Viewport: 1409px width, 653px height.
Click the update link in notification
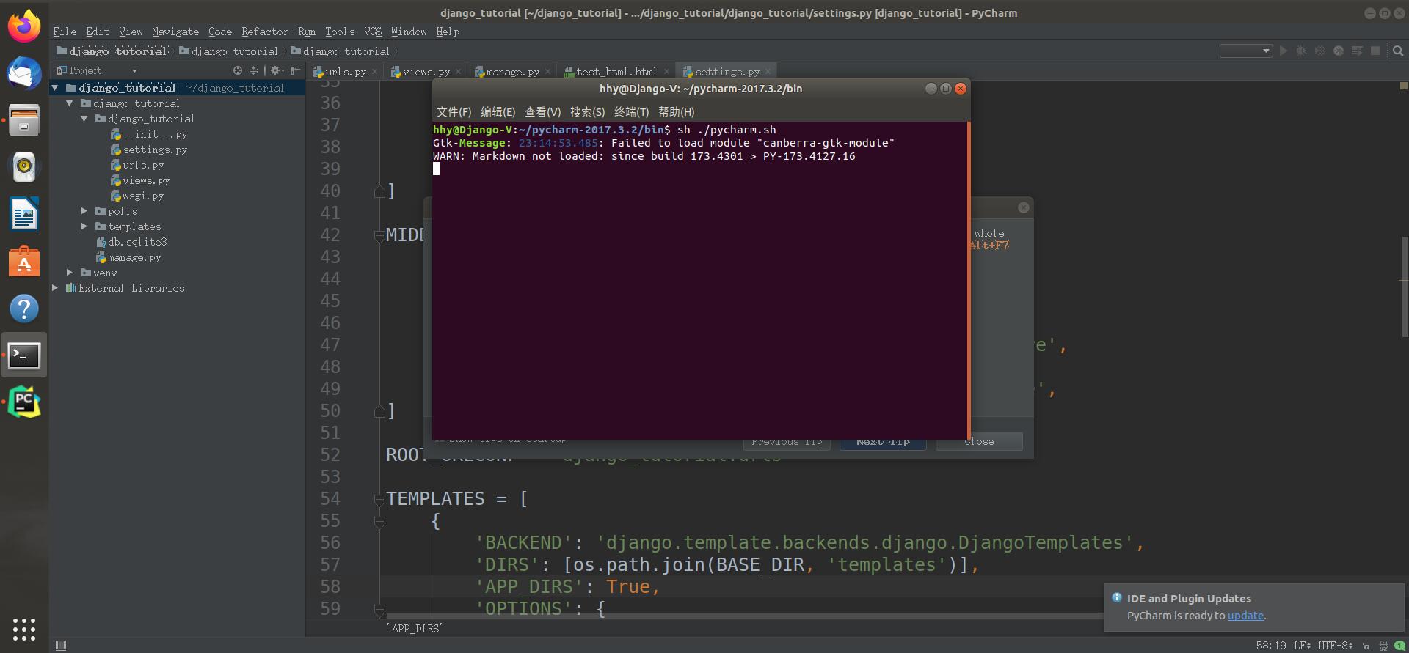[x=1245, y=616]
